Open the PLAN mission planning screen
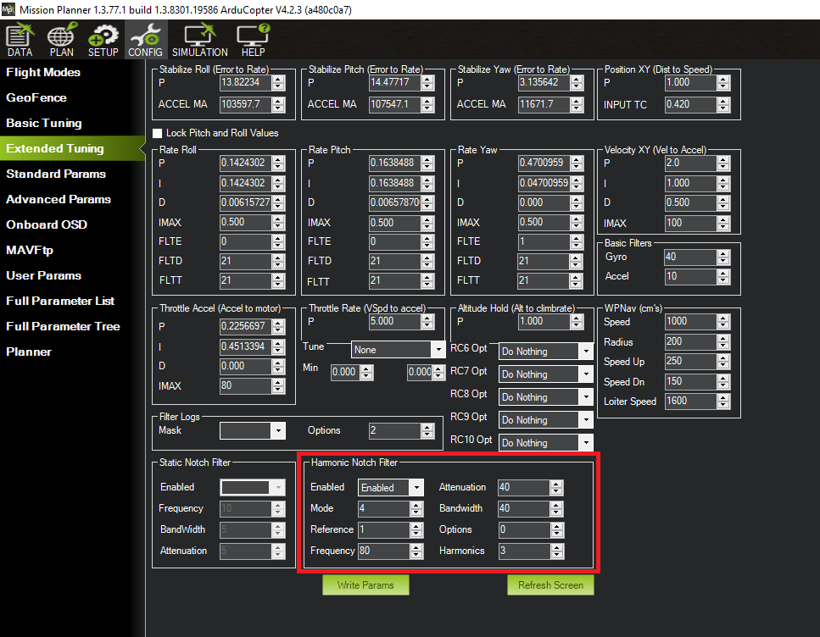The height and width of the screenshot is (637, 820). point(62,40)
